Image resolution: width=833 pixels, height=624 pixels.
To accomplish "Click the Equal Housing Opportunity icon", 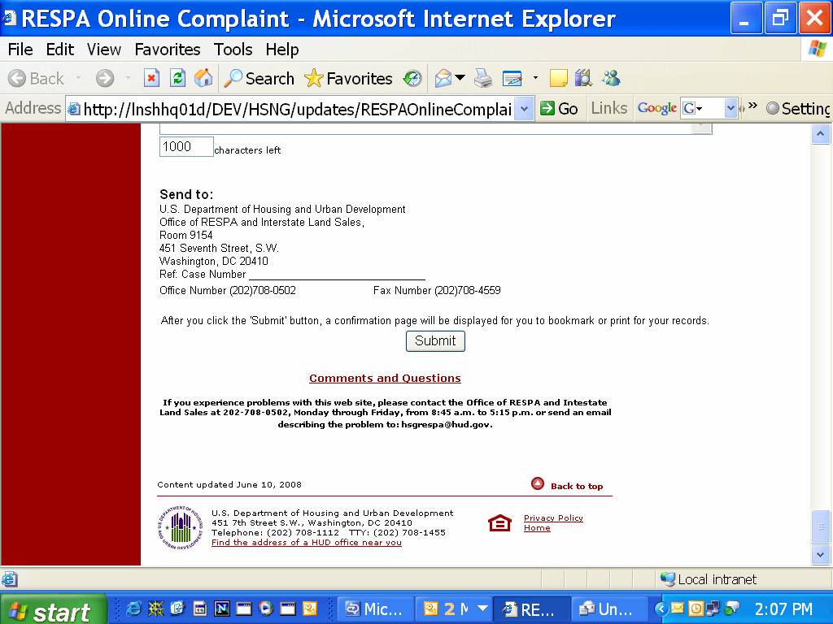I will click(x=500, y=523).
